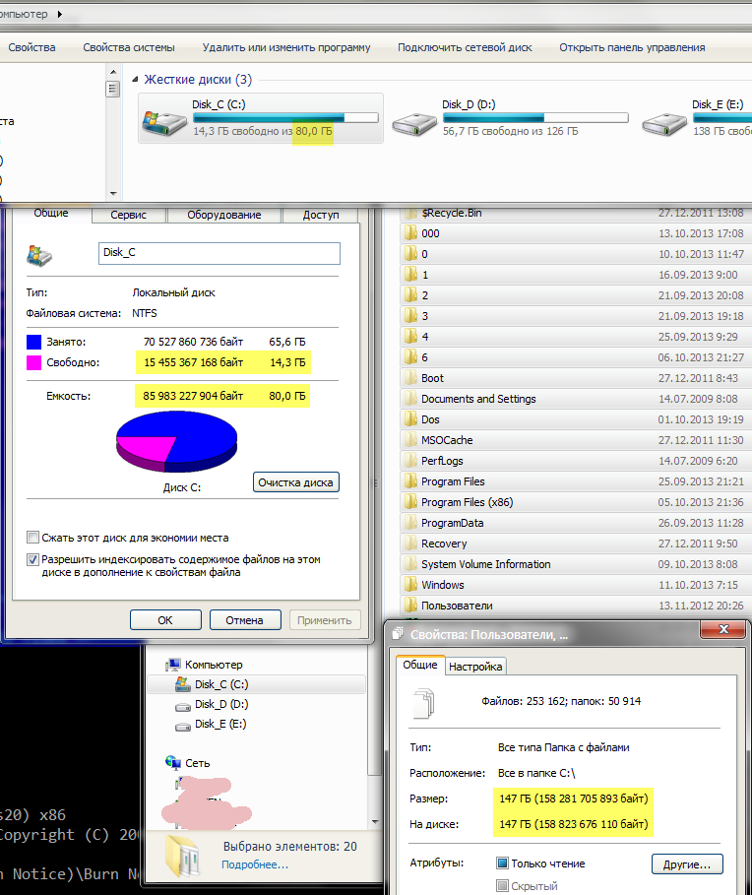
Task: Click the multiple-files icon in Свойства dialog
Action: point(424,702)
